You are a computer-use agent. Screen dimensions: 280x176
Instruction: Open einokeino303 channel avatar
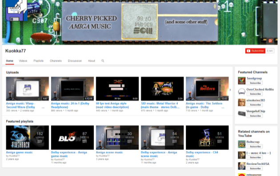click(242, 102)
